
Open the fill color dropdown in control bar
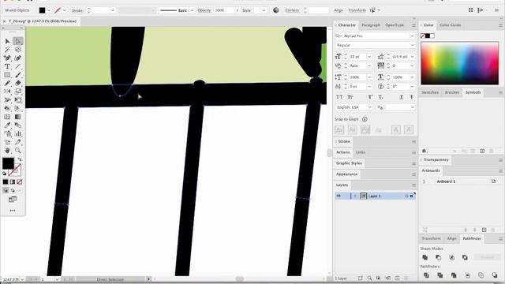49,10
